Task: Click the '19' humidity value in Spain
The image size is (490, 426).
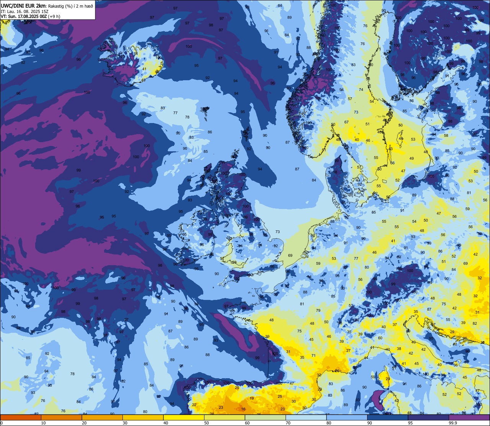Action: click(x=252, y=398)
